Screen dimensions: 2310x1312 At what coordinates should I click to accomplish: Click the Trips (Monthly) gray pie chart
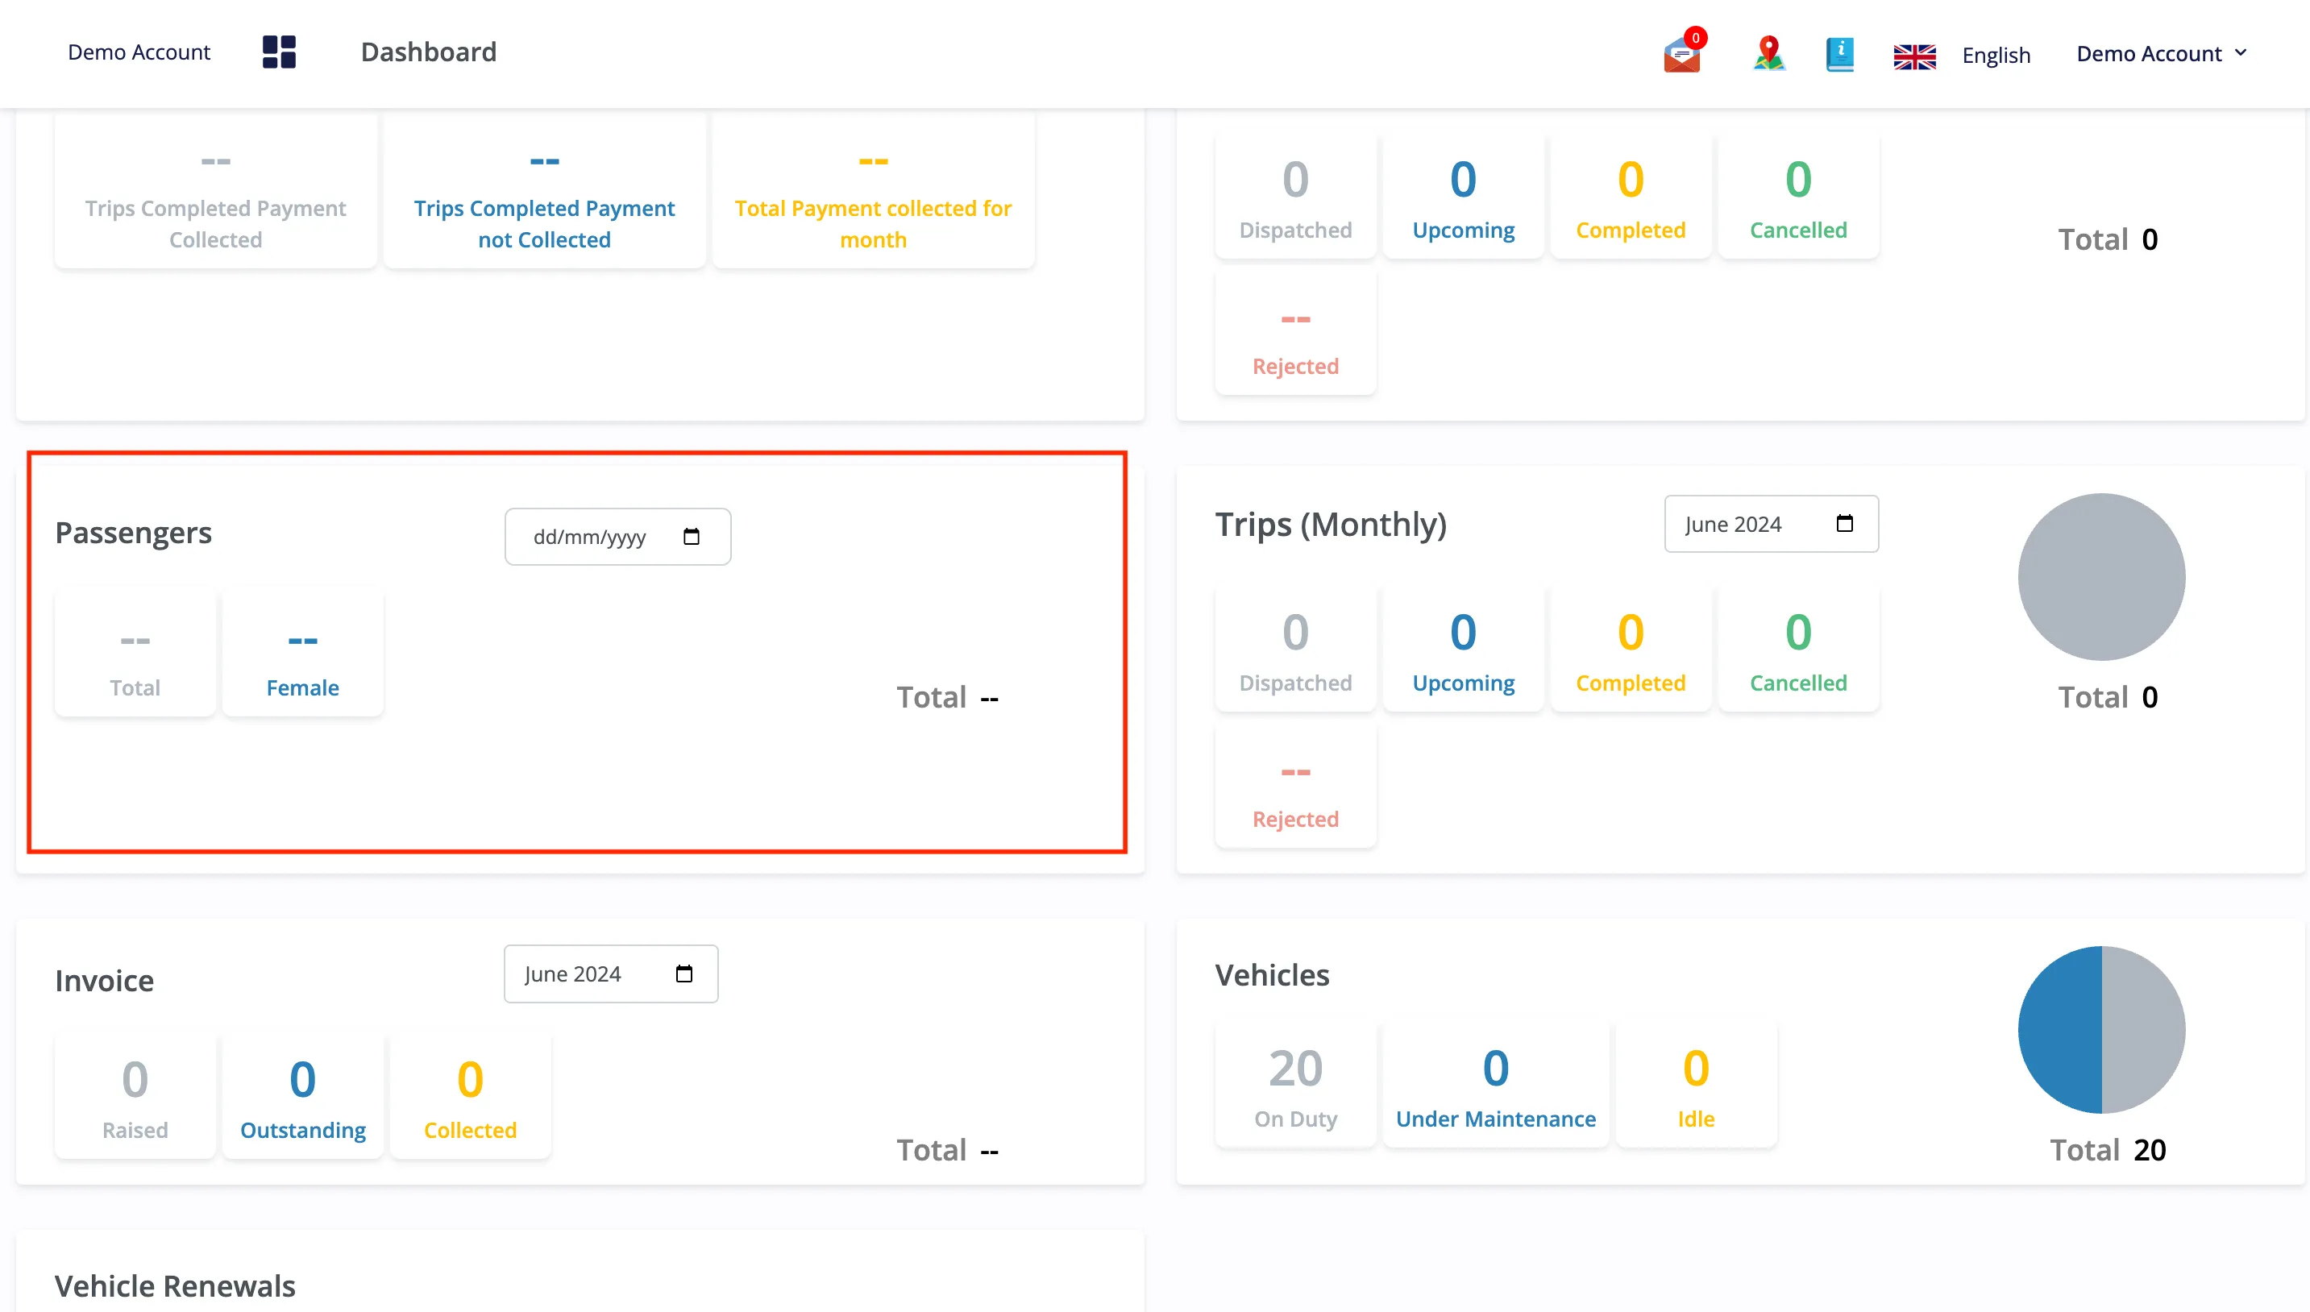[2101, 577]
